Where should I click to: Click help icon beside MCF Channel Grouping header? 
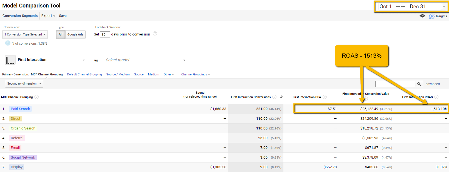point(37,97)
